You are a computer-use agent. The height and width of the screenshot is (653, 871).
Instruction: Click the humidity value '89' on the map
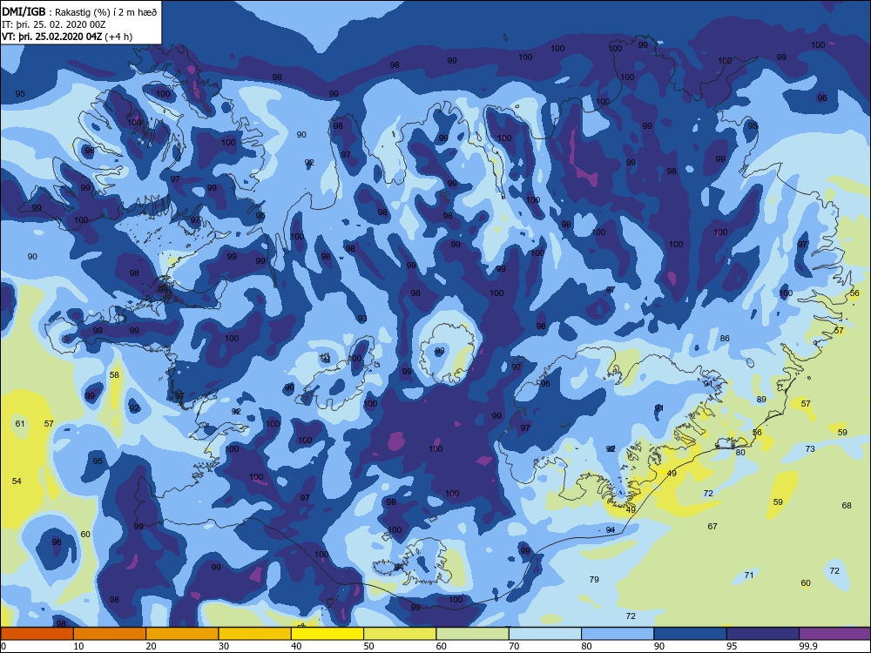[x=761, y=400]
